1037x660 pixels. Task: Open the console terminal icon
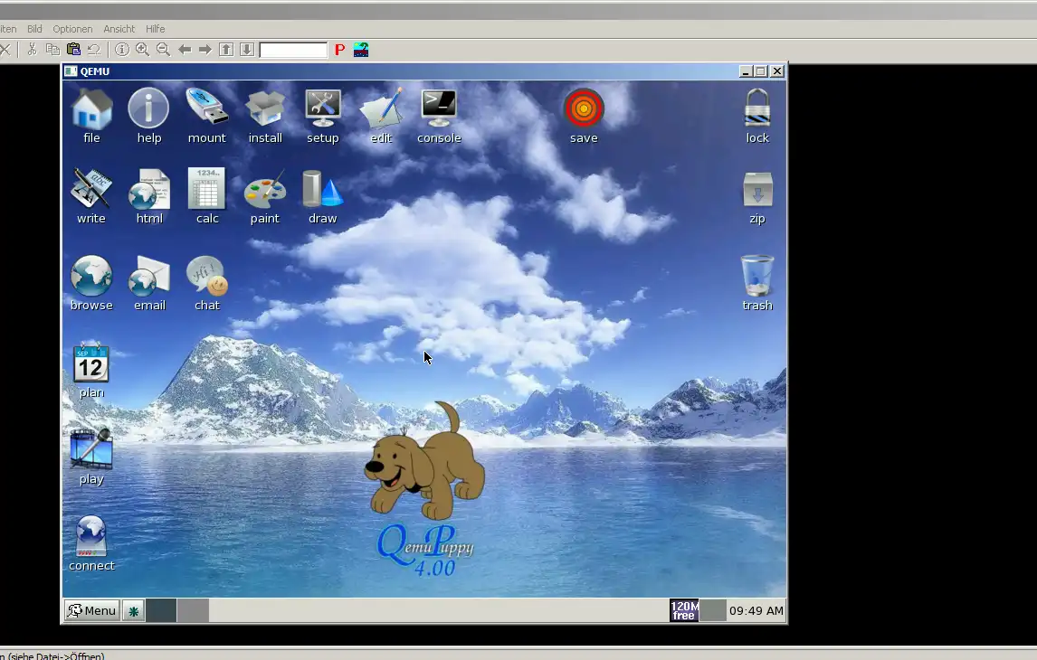point(439,109)
